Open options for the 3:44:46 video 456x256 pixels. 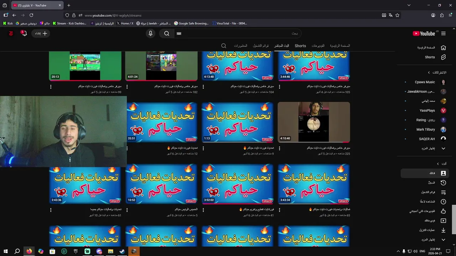coord(279,87)
